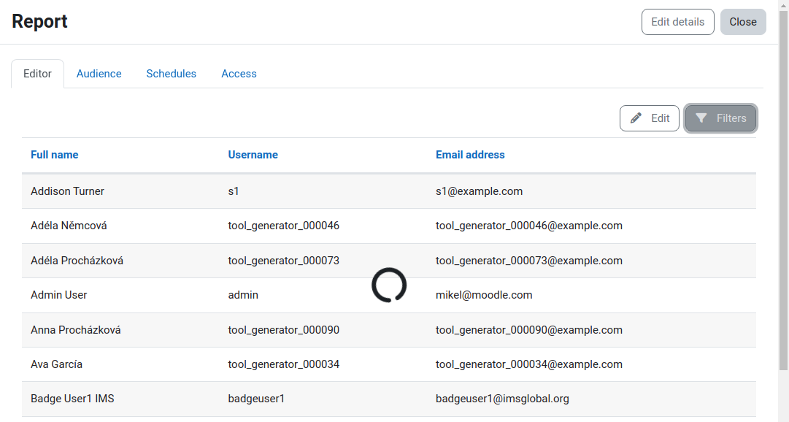Close the Report modal
Screen dimensions: 789x422
(x=743, y=22)
